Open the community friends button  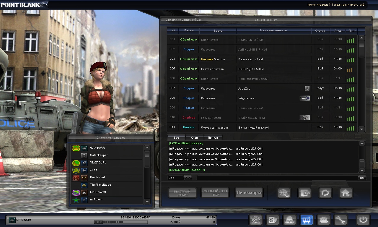click(323, 220)
